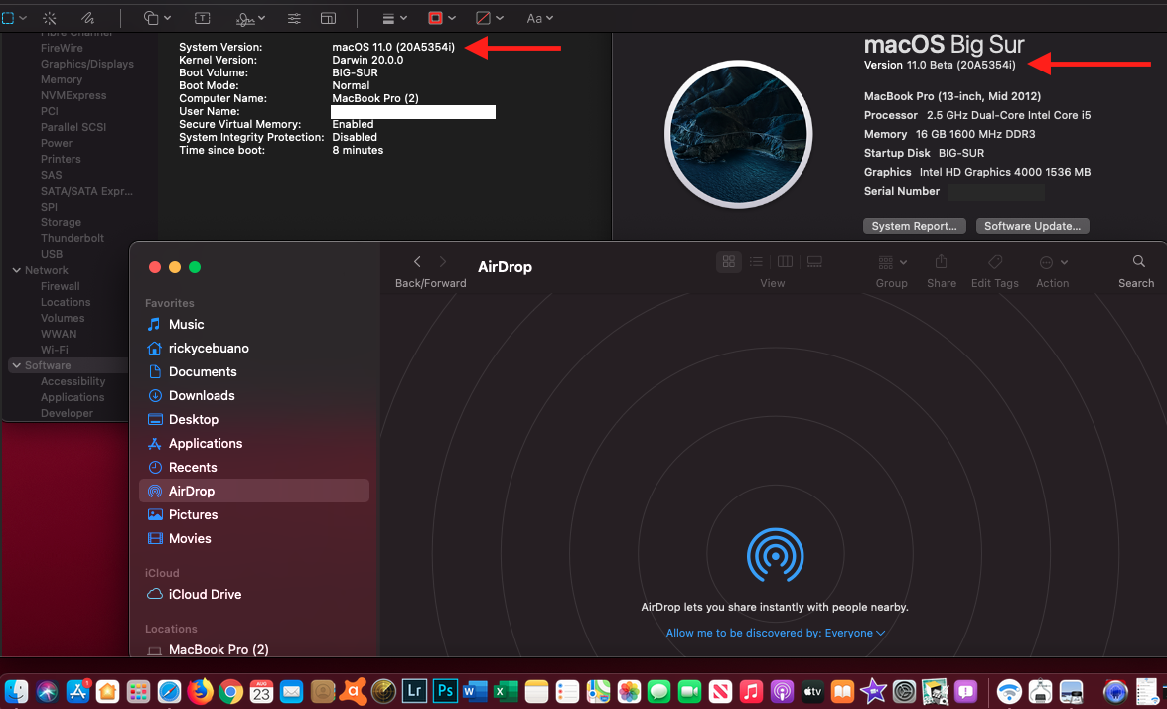Select Applications in Finder sidebar
The image size is (1167, 709).
click(x=254, y=443)
